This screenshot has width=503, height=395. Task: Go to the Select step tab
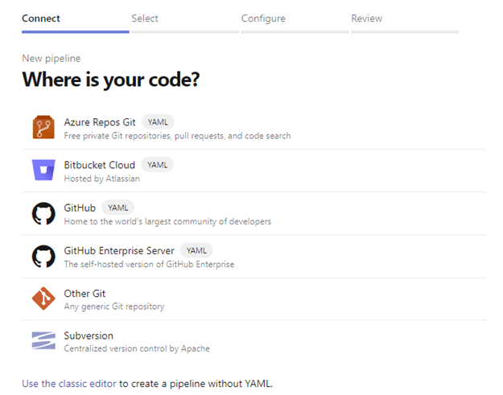145,19
